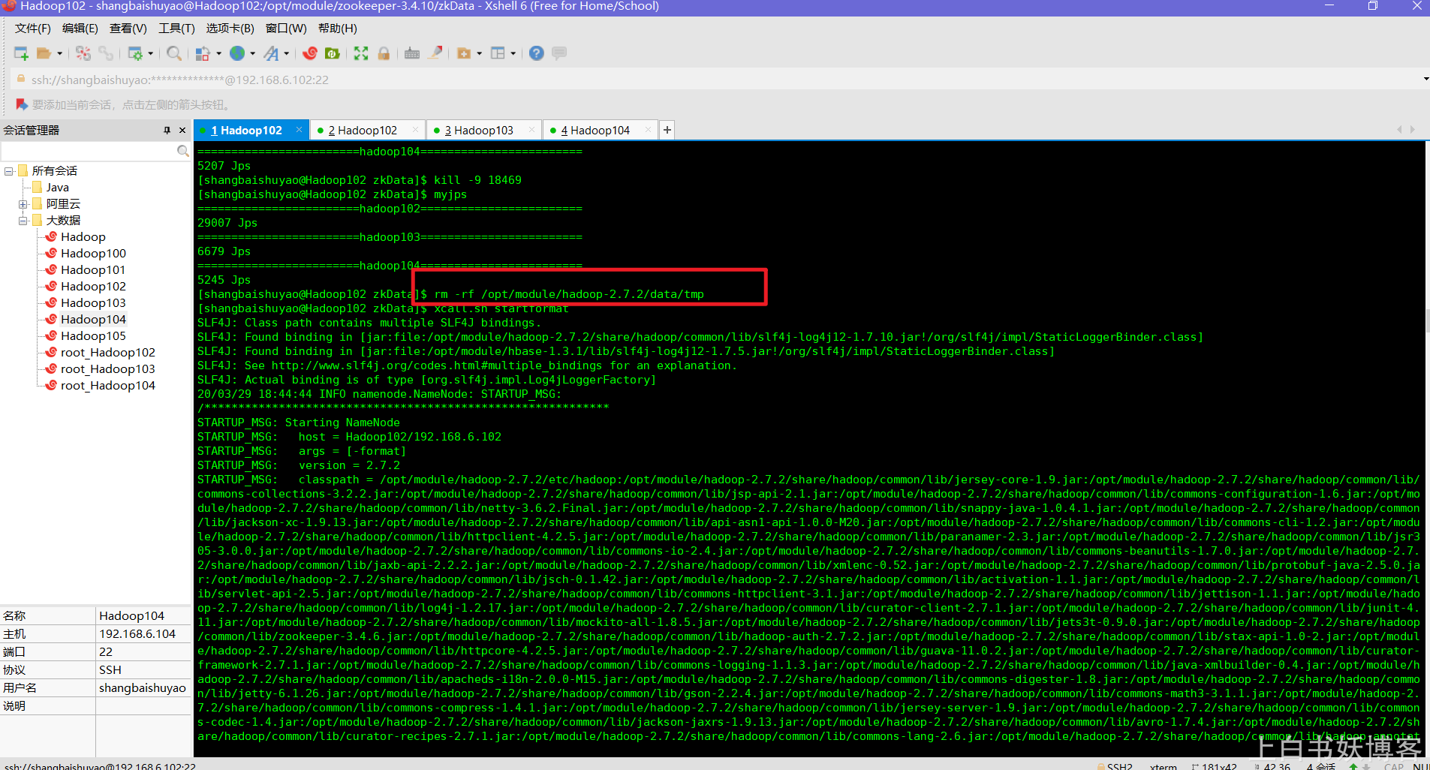
Task: Open the 帮助(H) menu
Action: coord(338,29)
